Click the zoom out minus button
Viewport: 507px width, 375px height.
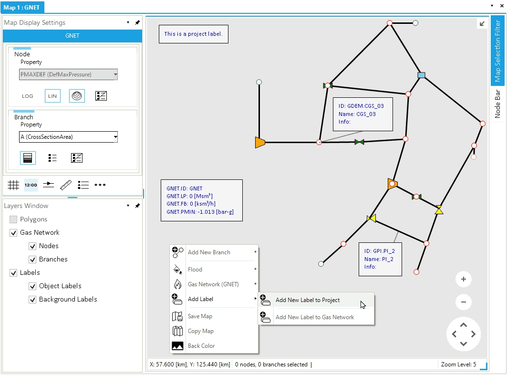(x=463, y=302)
